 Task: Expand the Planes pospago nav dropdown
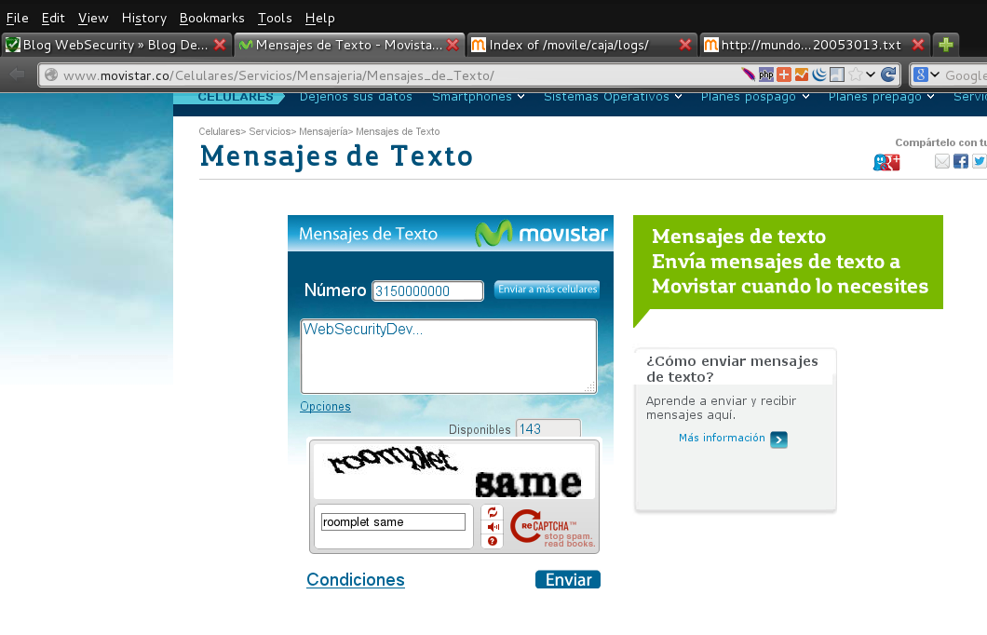click(x=755, y=97)
